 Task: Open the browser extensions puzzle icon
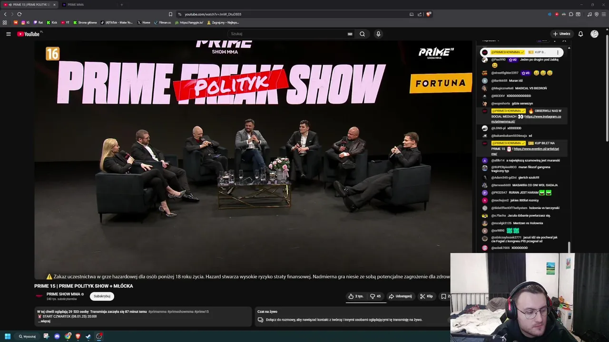[571, 14]
